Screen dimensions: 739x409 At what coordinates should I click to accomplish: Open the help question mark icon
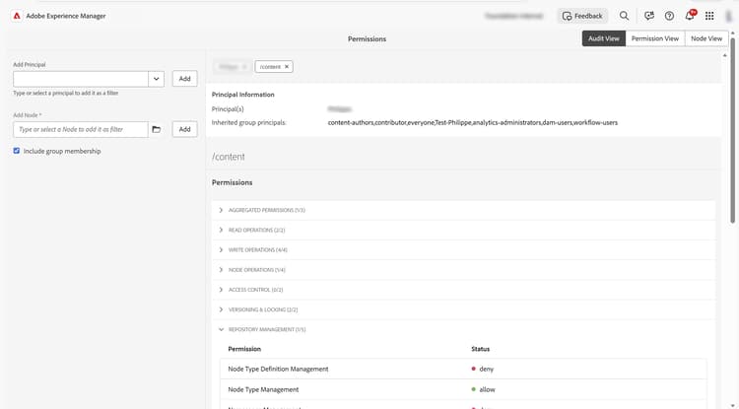669,16
